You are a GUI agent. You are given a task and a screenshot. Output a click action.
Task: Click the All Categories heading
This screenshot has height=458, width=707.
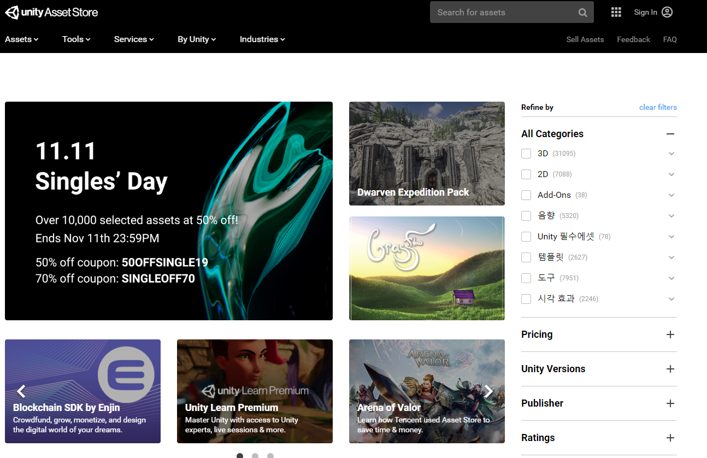552,134
